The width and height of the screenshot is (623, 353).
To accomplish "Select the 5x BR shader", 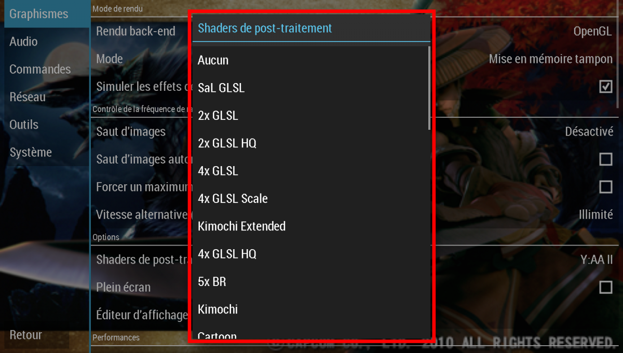I will click(311, 282).
